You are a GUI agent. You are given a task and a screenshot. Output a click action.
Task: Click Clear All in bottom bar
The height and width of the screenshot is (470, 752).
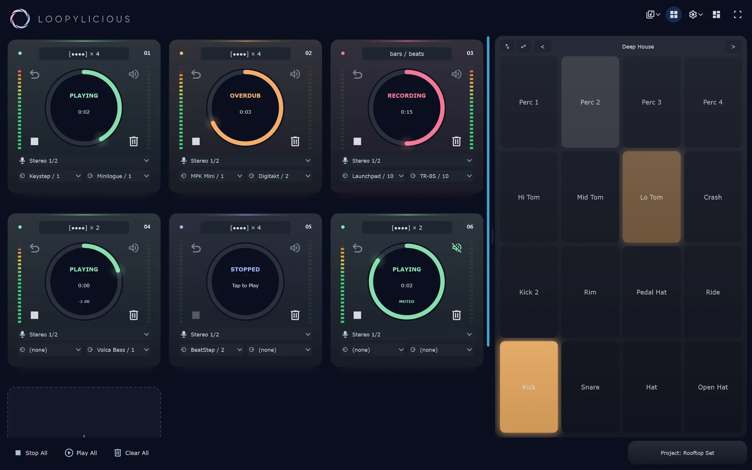(131, 453)
